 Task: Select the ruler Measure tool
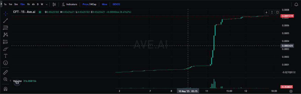click(6, 73)
